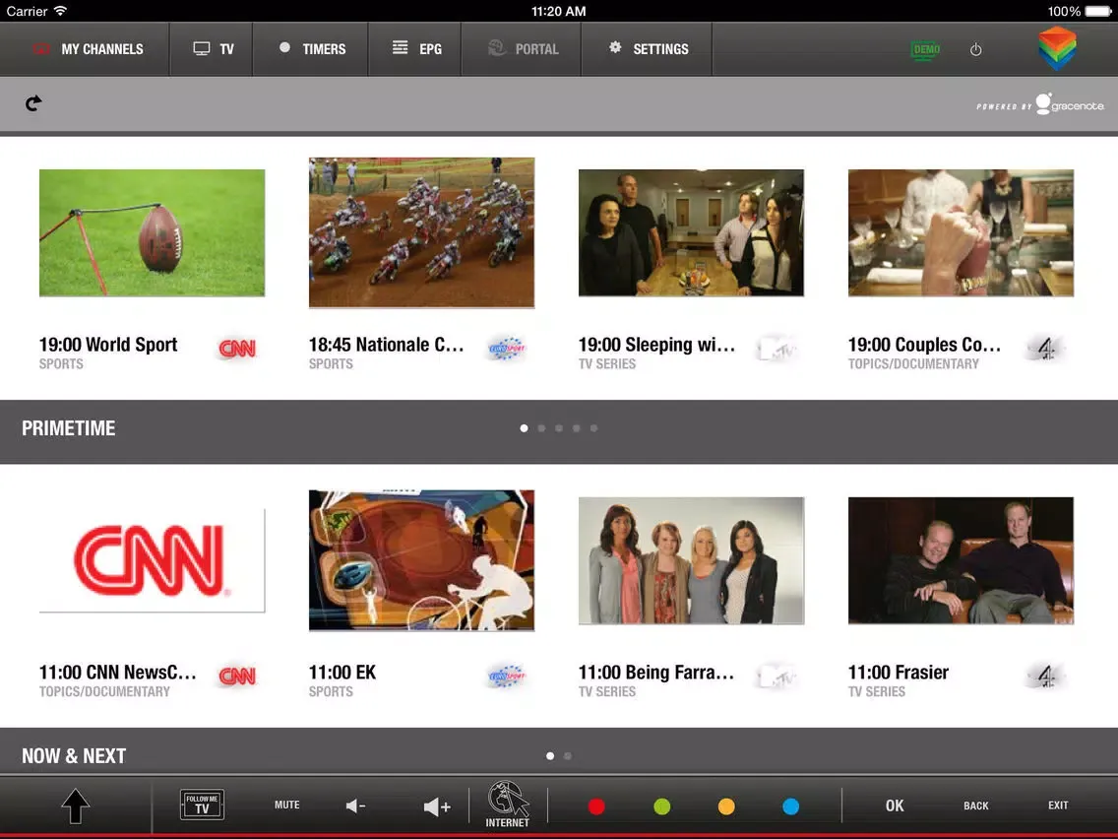Leave with the EXIT button
This screenshot has height=839, width=1118.
[x=1058, y=805]
